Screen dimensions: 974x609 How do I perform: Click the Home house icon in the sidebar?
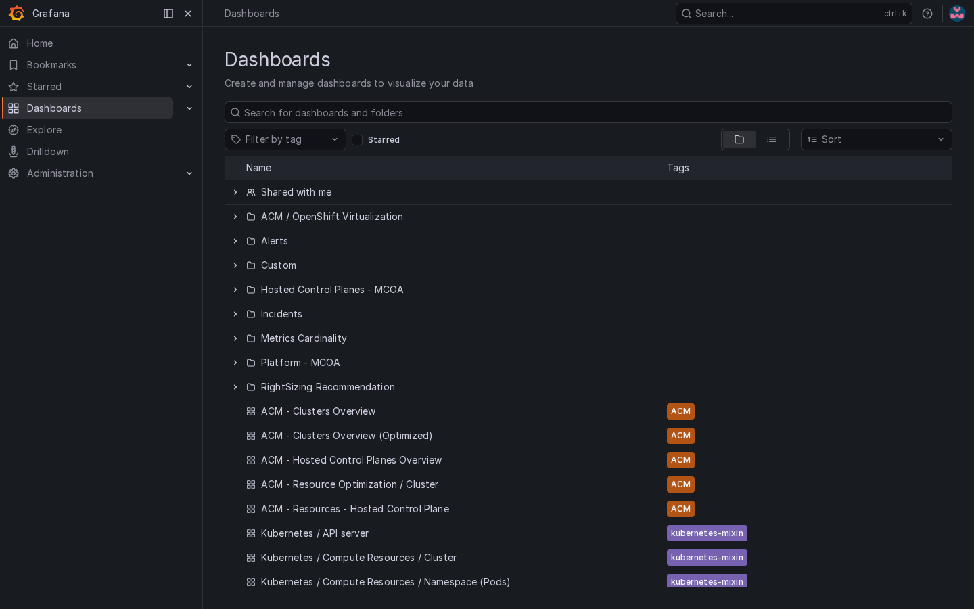coord(14,43)
